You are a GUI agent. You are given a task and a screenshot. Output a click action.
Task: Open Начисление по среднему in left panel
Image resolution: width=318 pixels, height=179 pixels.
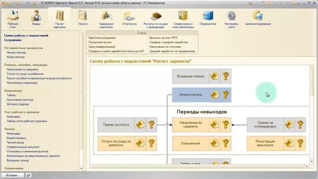coord(22,69)
